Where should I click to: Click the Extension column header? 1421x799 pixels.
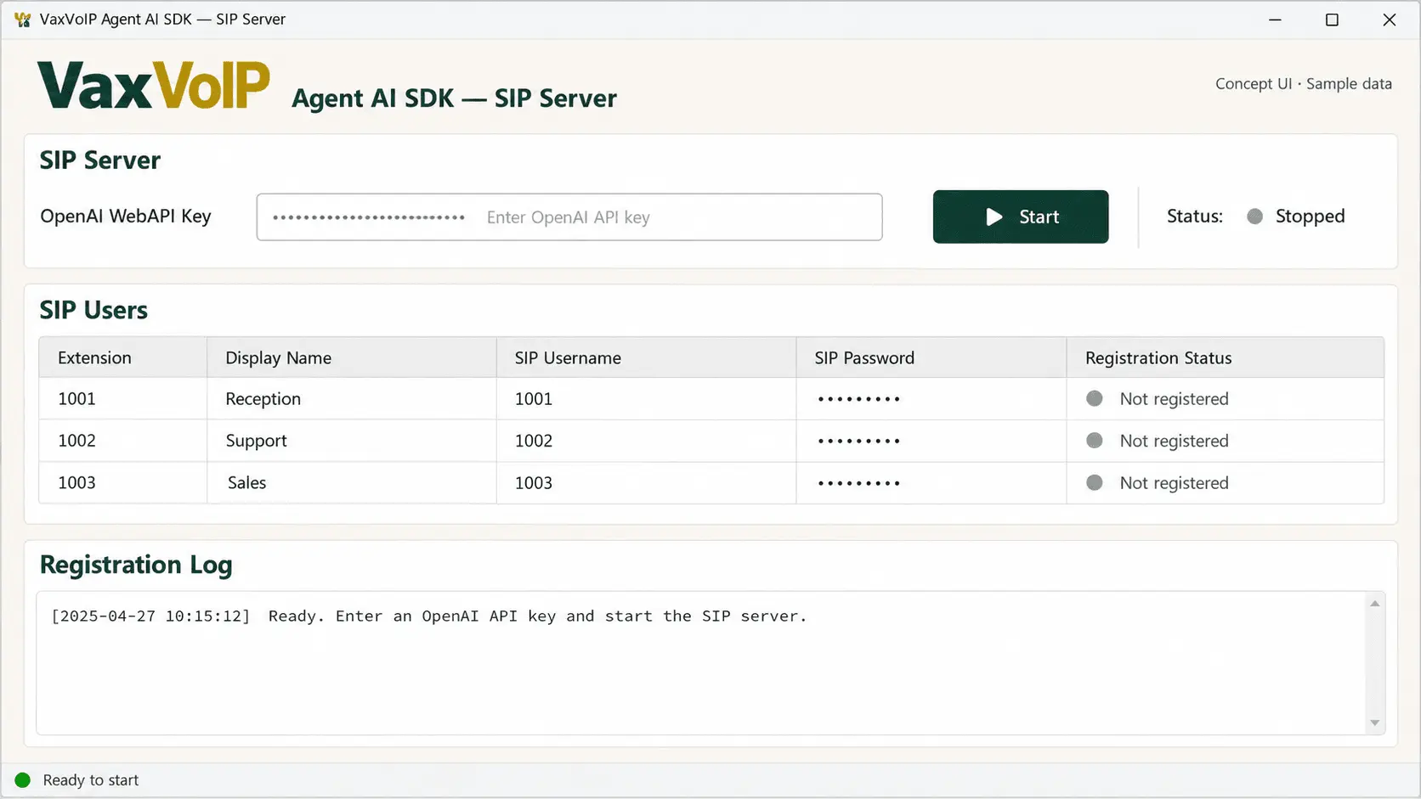(123, 357)
